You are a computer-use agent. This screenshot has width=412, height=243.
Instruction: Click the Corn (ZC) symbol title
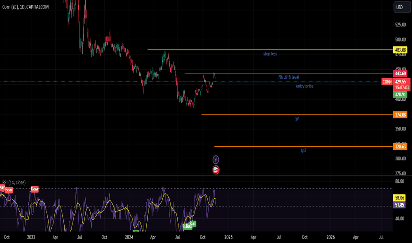click(26, 7)
